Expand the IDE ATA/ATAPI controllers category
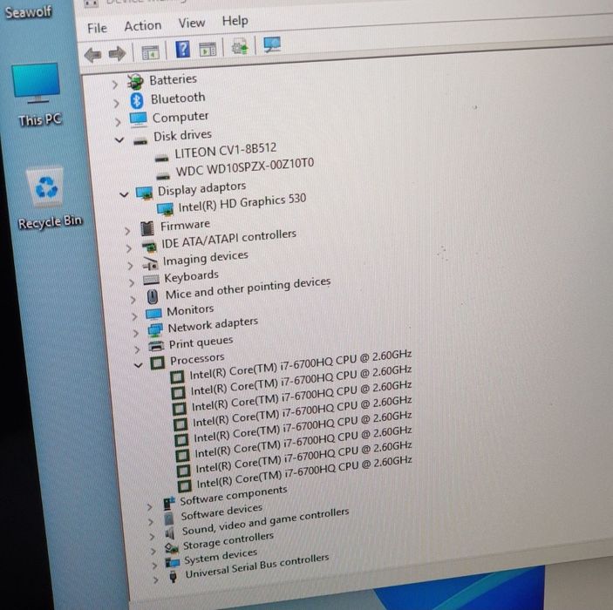 (129, 248)
